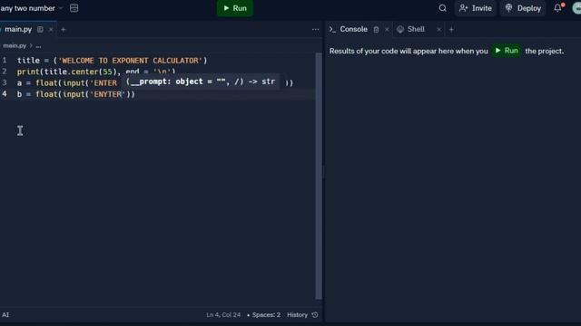Switch to the Console tab
The image size is (581, 326).
coord(353,29)
